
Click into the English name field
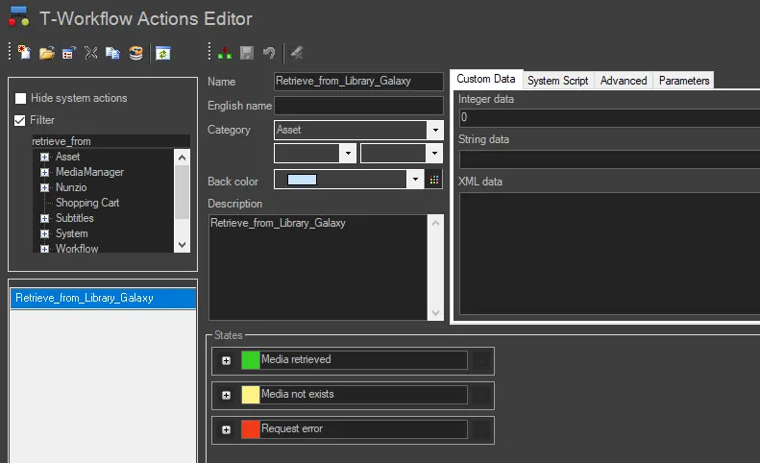pos(358,106)
